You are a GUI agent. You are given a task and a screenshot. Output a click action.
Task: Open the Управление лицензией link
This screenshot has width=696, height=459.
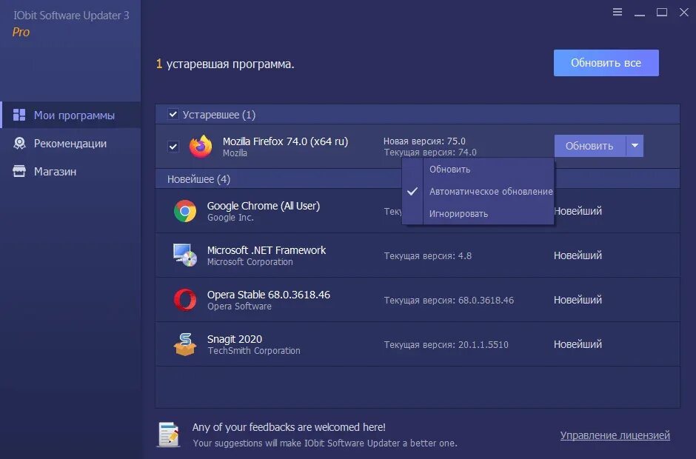[615, 435]
